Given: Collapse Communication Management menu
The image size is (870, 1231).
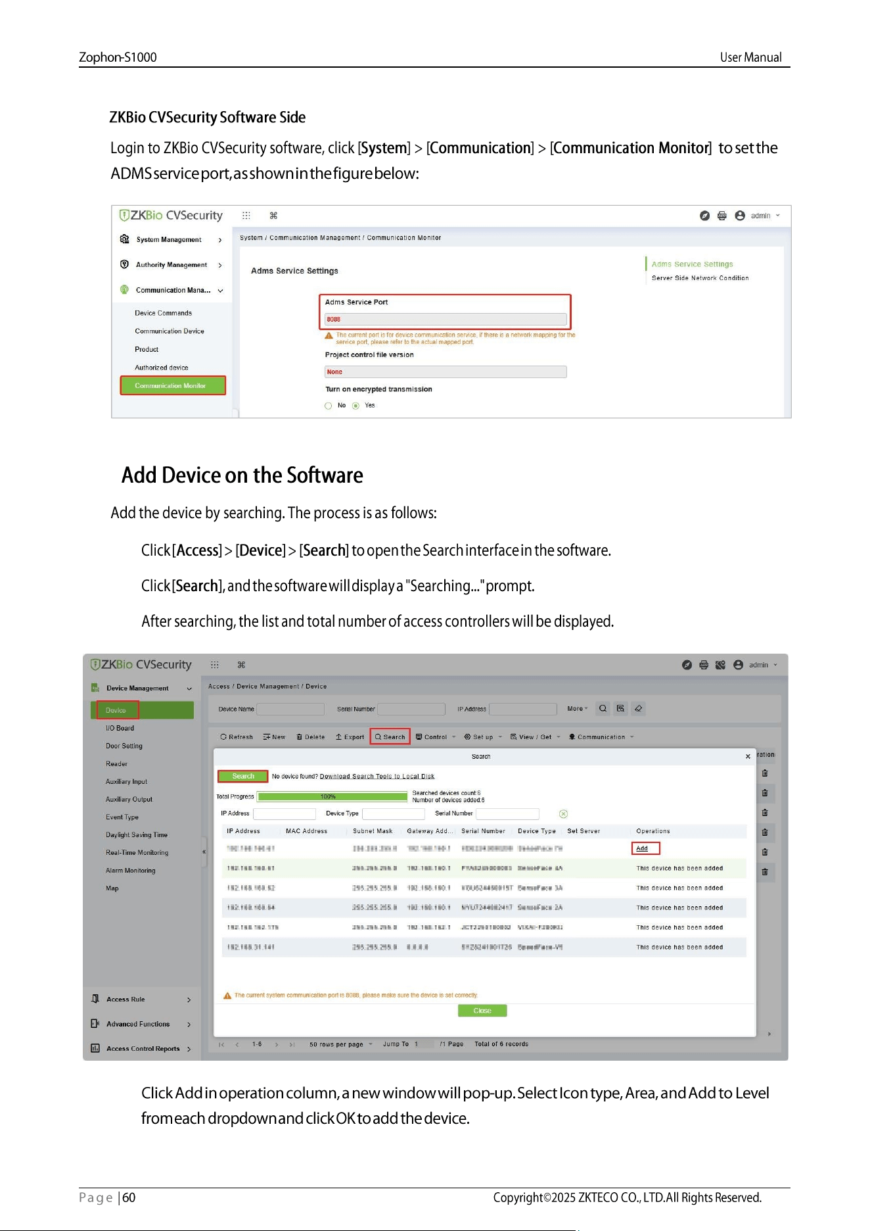Looking at the screenshot, I should (220, 291).
